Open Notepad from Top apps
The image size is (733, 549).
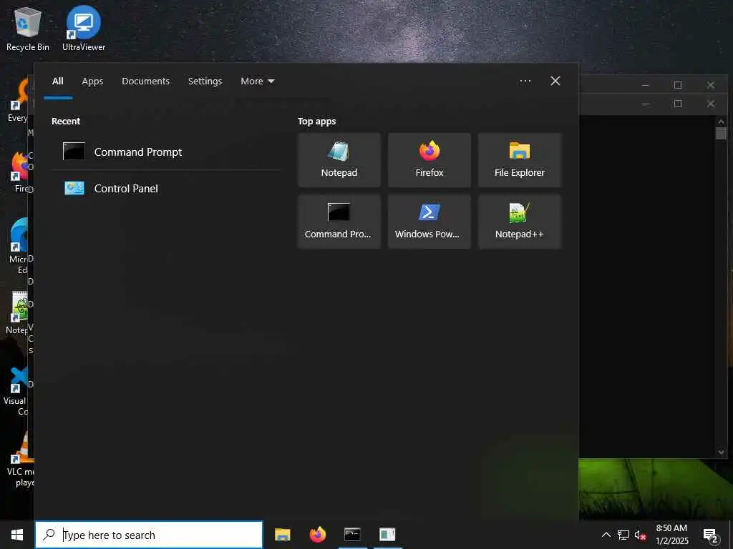(339, 159)
